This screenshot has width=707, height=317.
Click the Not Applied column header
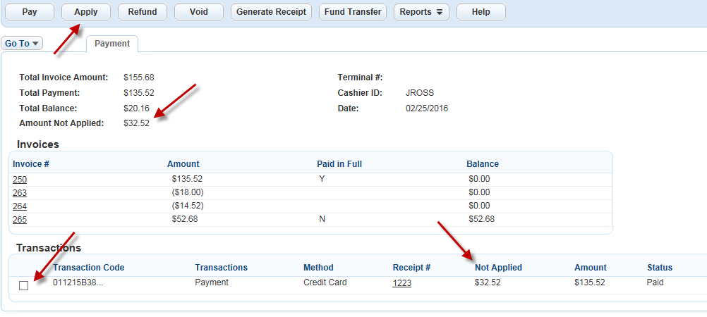click(498, 268)
